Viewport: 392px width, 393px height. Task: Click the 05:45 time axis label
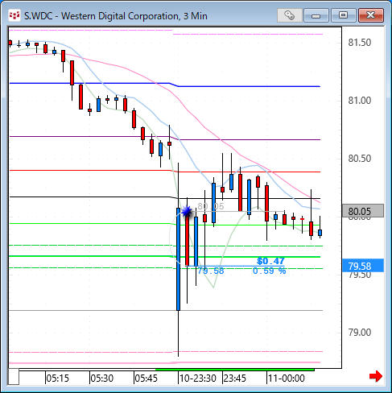coord(146,379)
